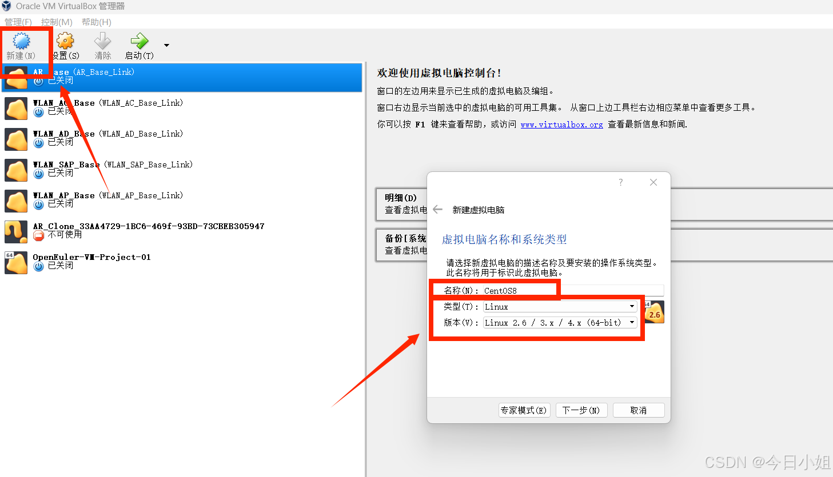Select the AR_Clone_33AA4729 inaccessible VM
833x477 pixels.
coord(182,231)
